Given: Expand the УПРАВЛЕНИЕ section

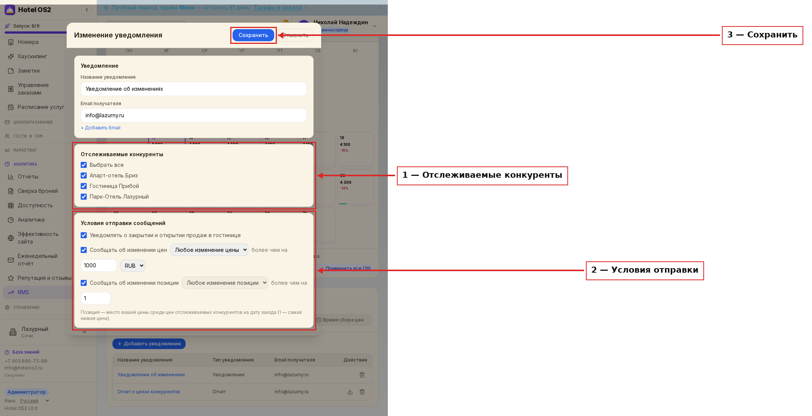Looking at the screenshot, I should click(x=27, y=307).
